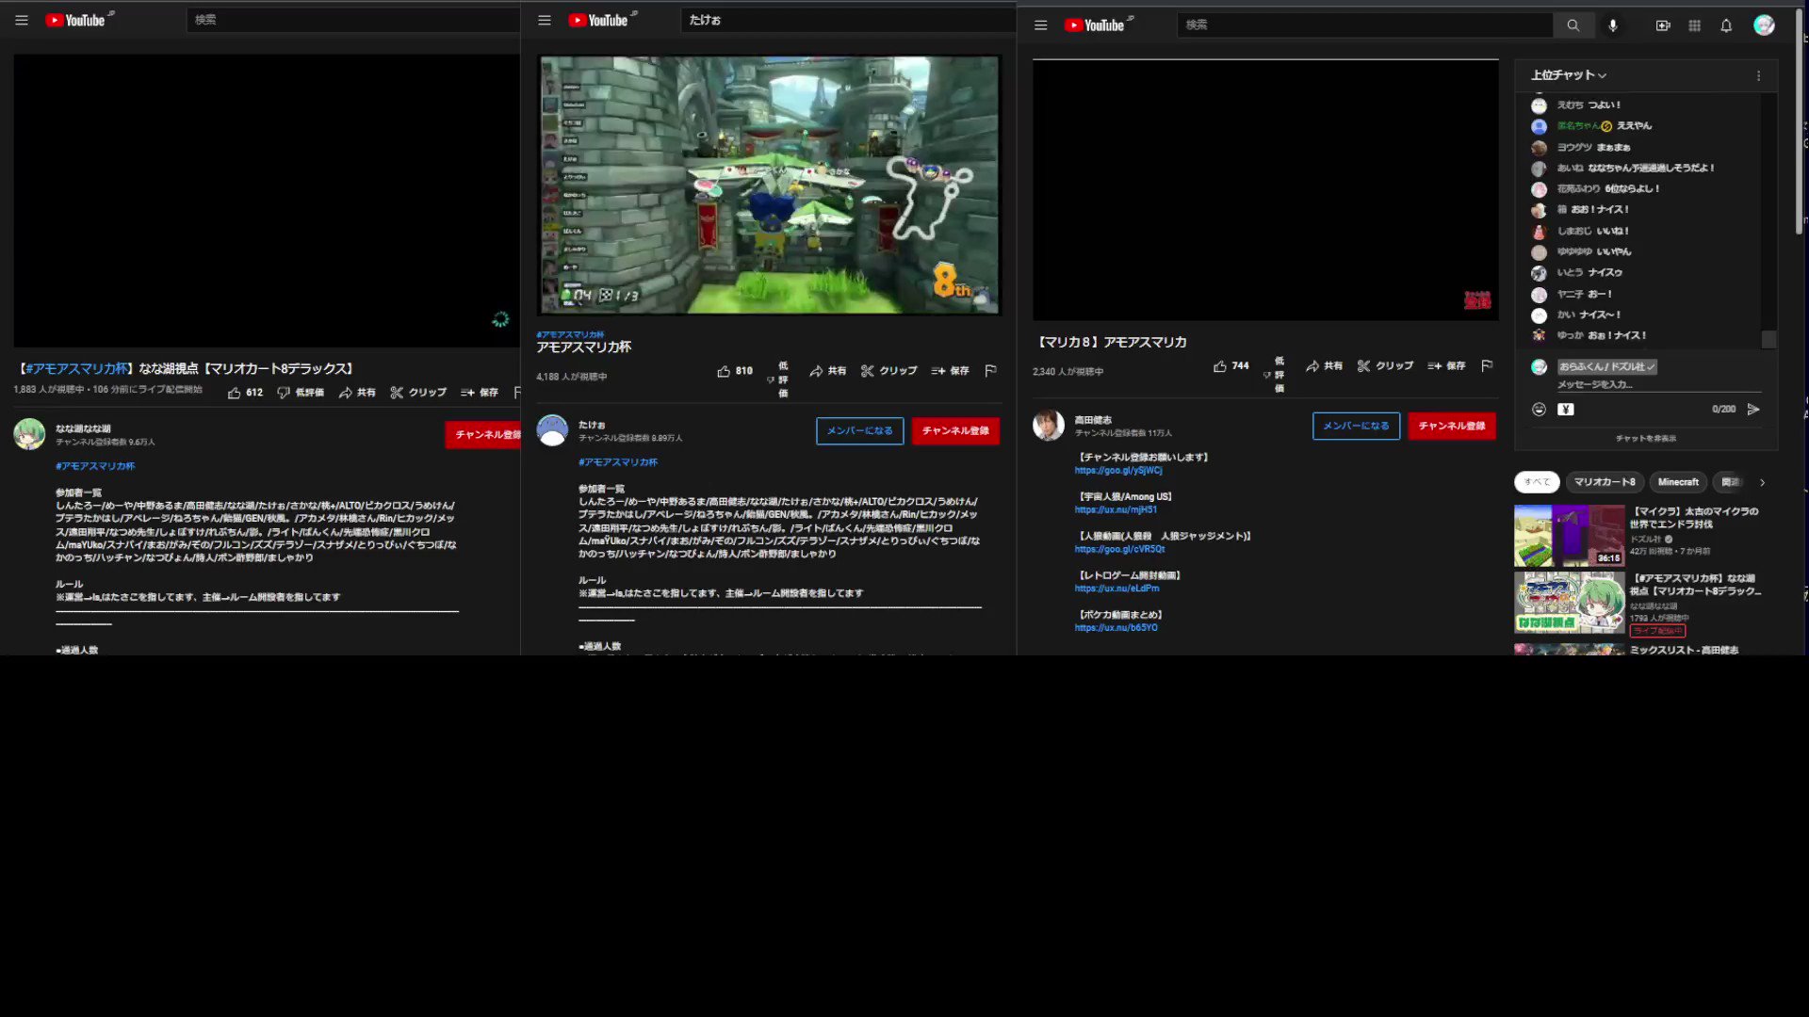The image size is (1809, 1017).
Task: Click the search magnifier button in right window
Action: click(1573, 25)
